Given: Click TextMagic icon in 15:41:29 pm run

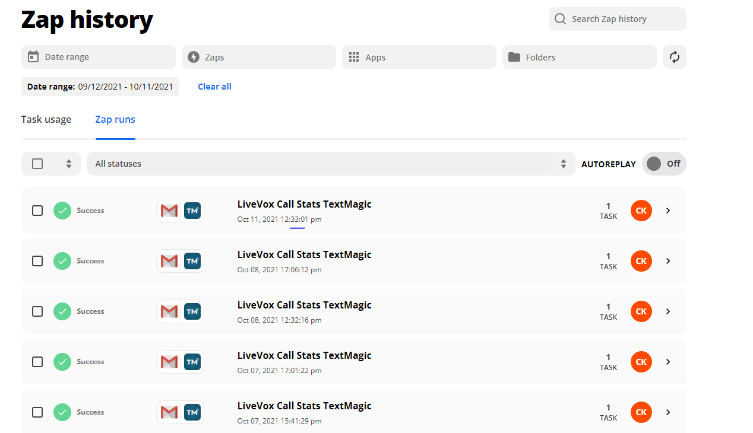Looking at the screenshot, I should click(192, 412).
